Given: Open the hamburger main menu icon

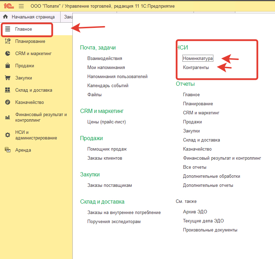Looking at the screenshot, I should coord(21,6).
